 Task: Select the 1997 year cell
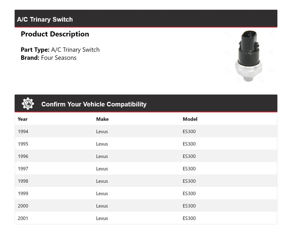[23, 169]
